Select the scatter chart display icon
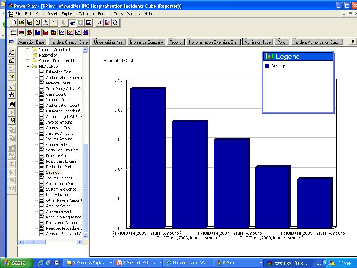The width and height of the screenshot is (357, 268). tap(78, 32)
